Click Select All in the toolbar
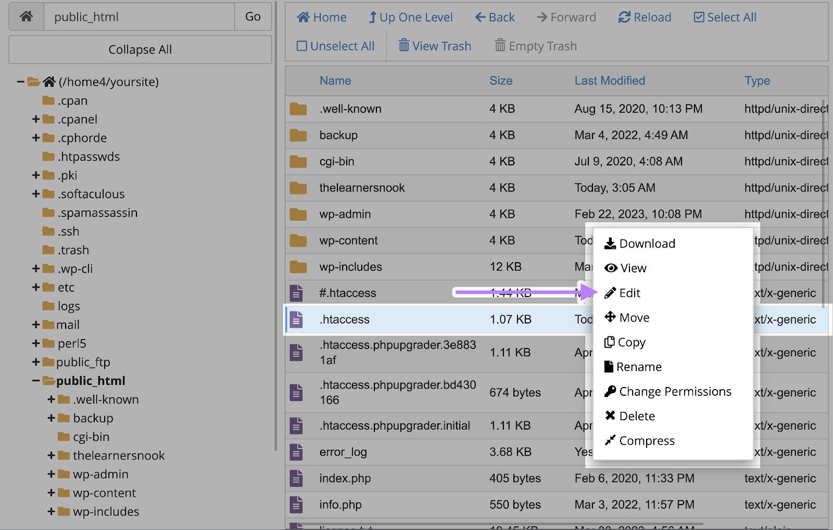This screenshot has height=530, width=833. (x=724, y=17)
